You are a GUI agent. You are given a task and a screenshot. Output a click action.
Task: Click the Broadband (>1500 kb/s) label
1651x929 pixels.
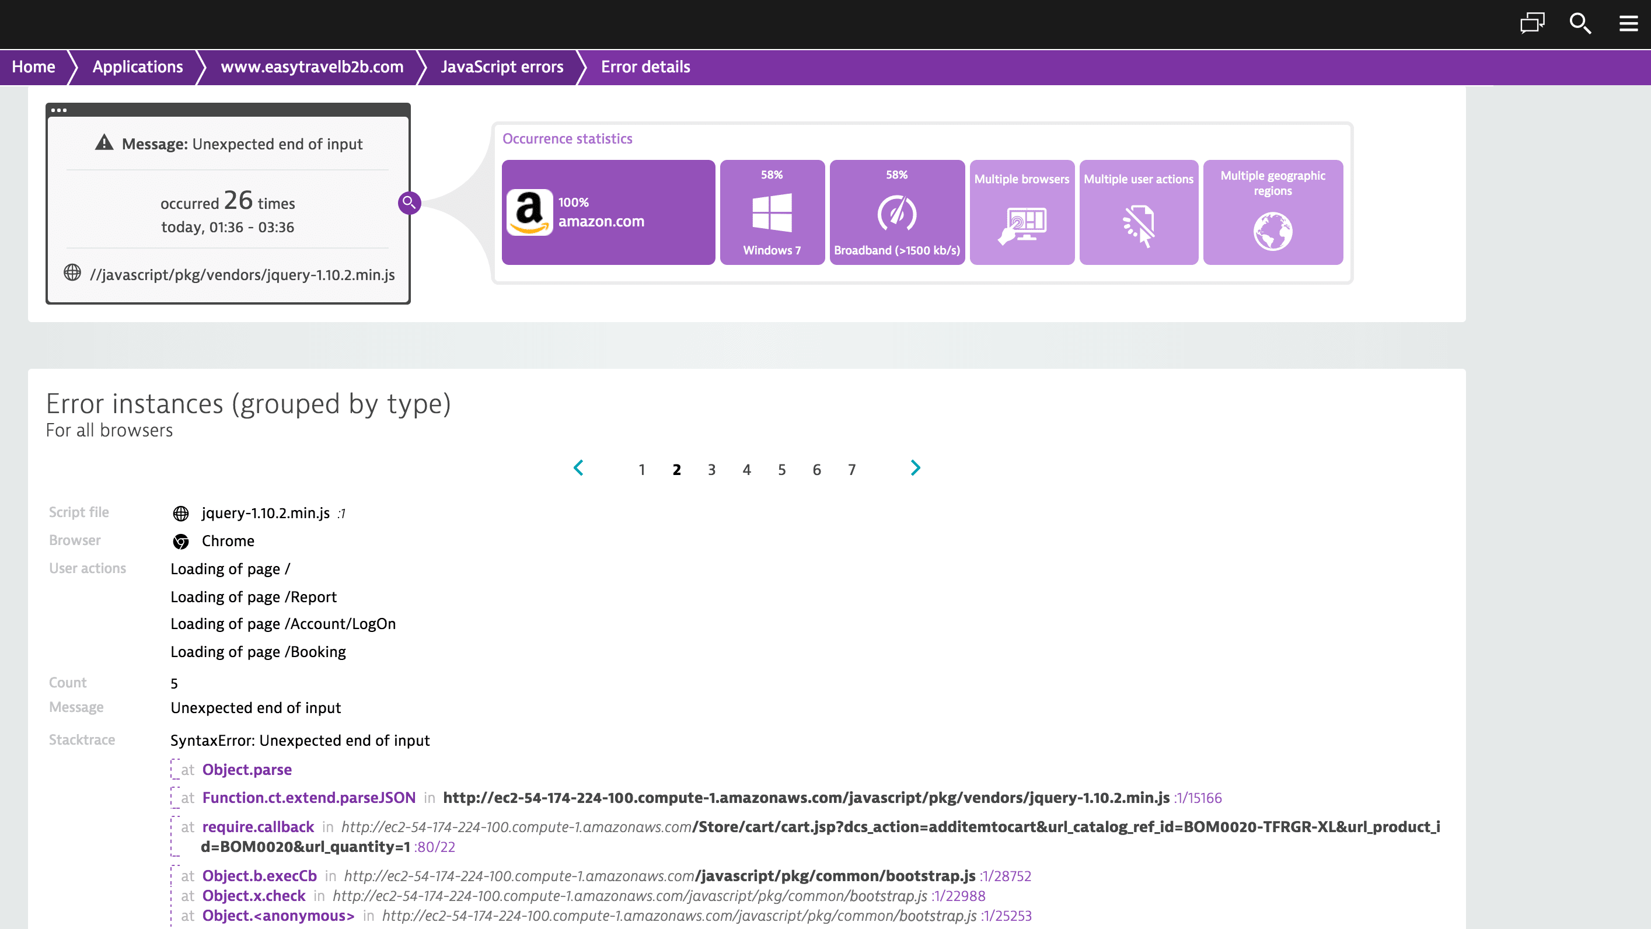(x=896, y=250)
